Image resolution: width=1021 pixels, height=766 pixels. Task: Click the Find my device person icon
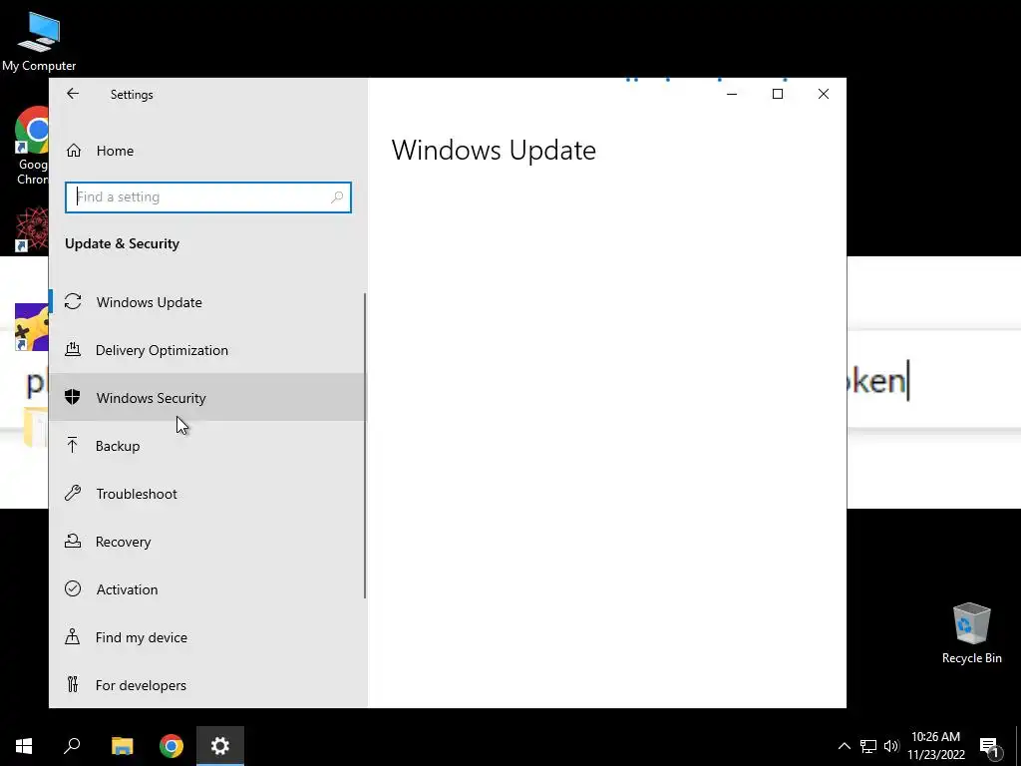(72, 636)
